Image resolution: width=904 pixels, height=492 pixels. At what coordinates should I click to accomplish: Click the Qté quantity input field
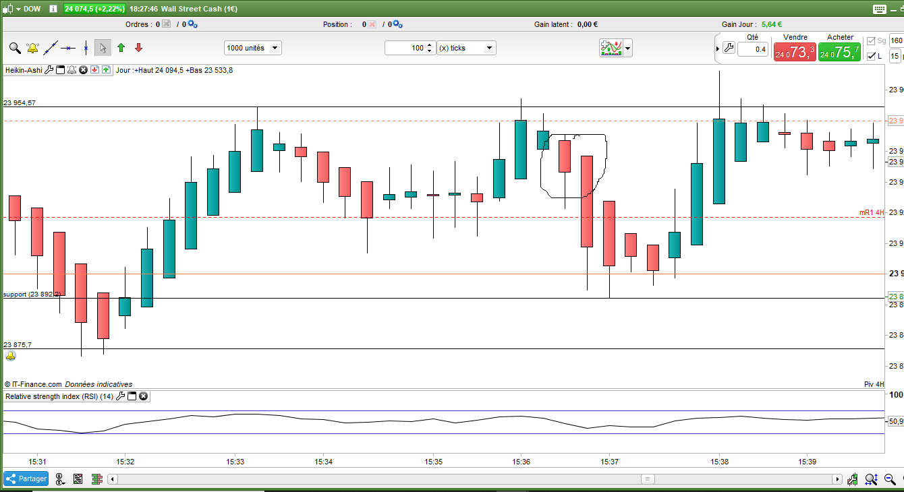(753, 49)
